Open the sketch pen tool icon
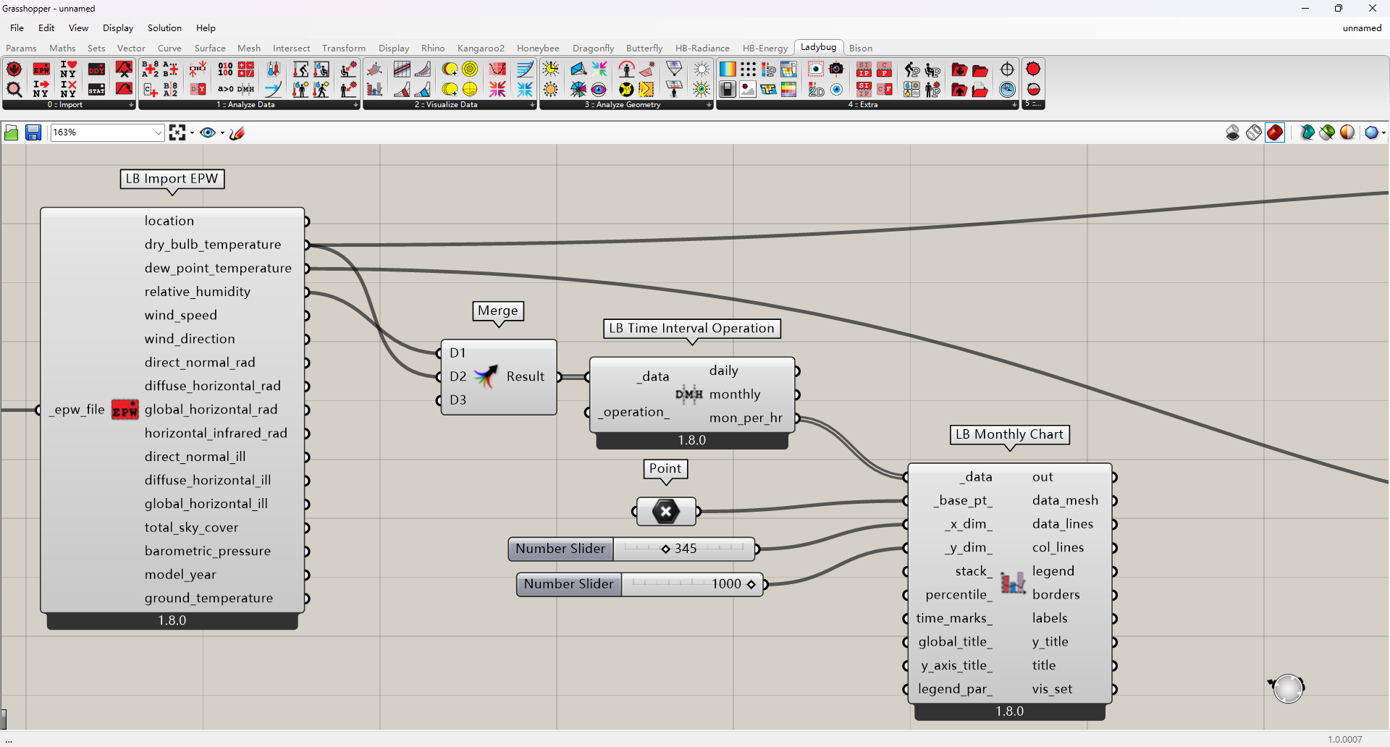The height and width of the screenshot is (747, 1390). pos(237,132)
